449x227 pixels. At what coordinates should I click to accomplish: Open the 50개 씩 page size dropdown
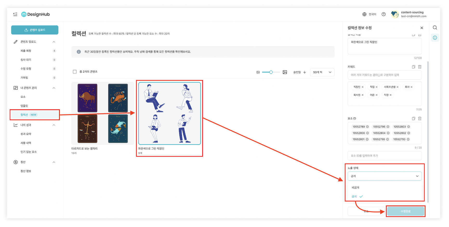(322, 72)
